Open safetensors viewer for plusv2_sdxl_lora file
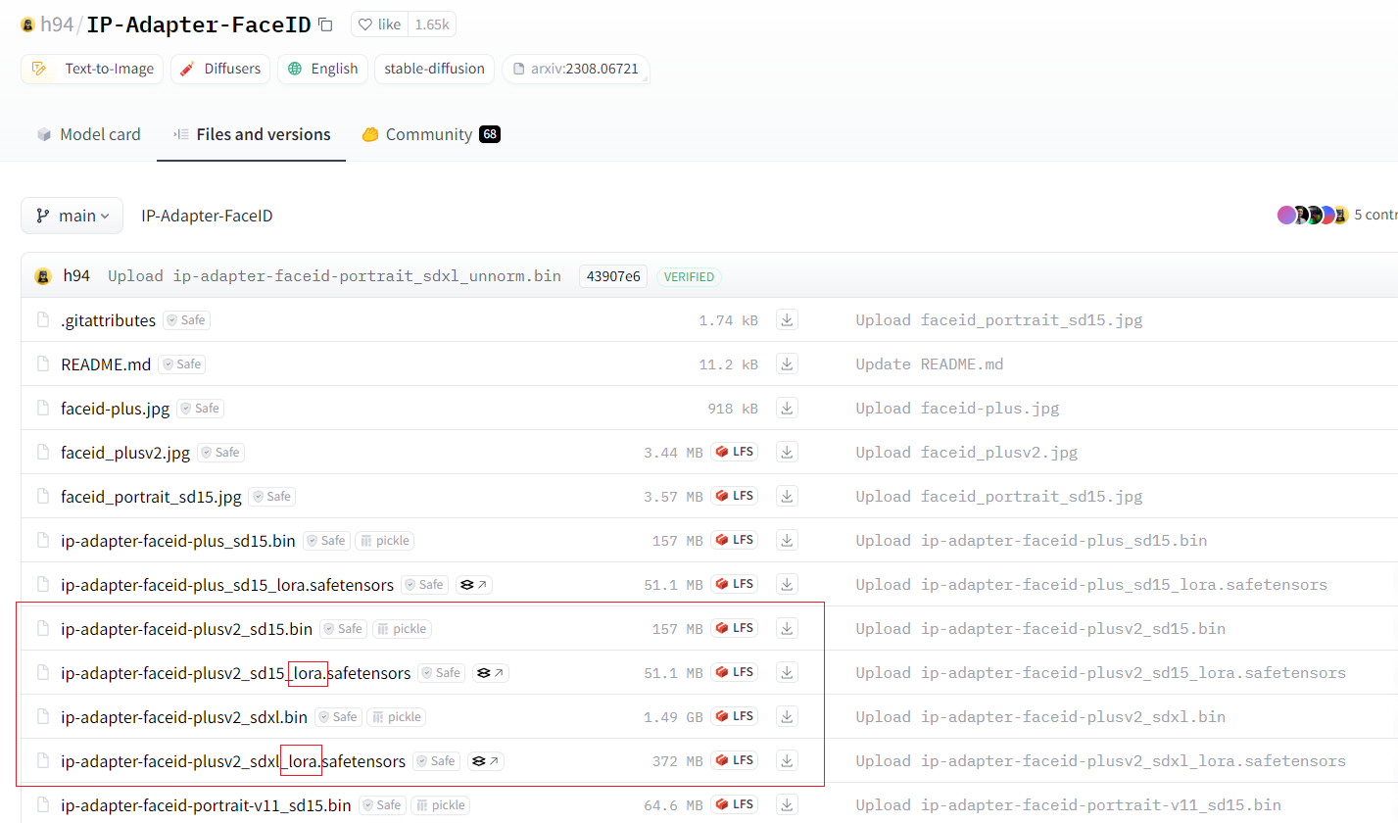Screen dimensions: 1398x823 [486, 761]
